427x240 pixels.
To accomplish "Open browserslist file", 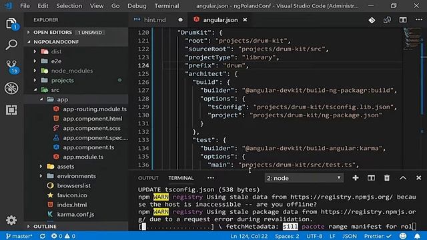I will point(73,185).
